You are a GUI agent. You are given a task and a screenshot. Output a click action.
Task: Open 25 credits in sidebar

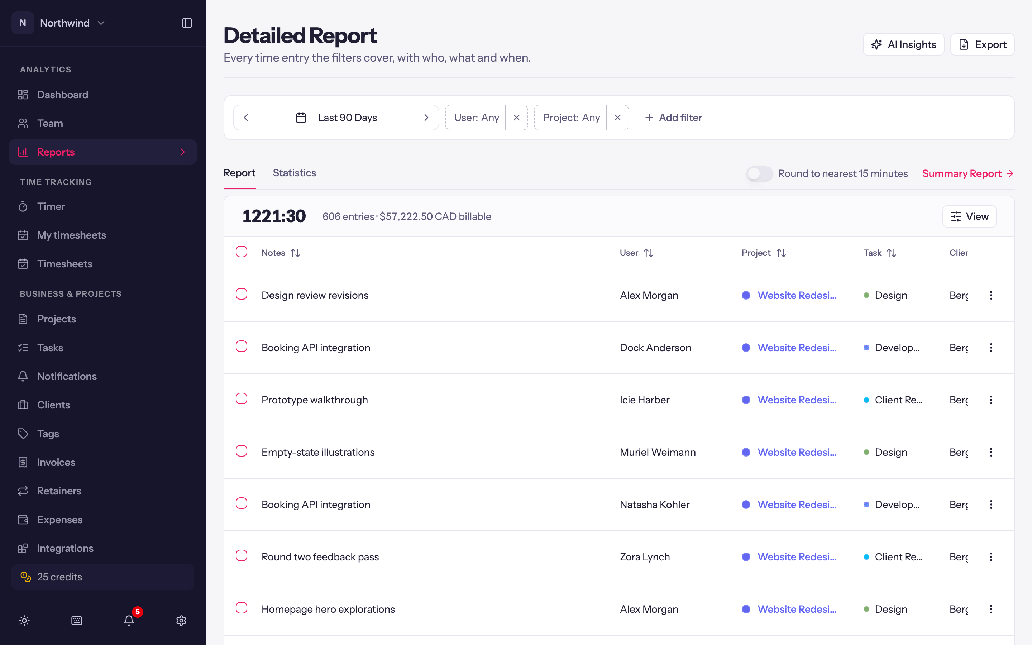coord(103,577)
